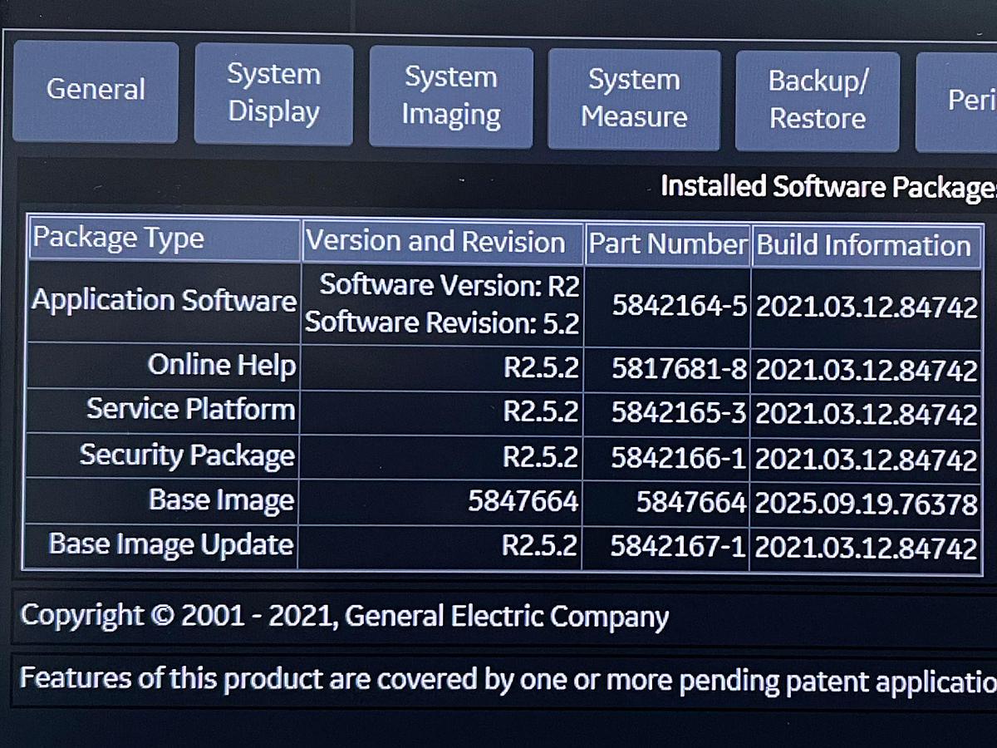997x748 pixels.
Task: Switch to the System Display tab
Action: coord(273,94)
